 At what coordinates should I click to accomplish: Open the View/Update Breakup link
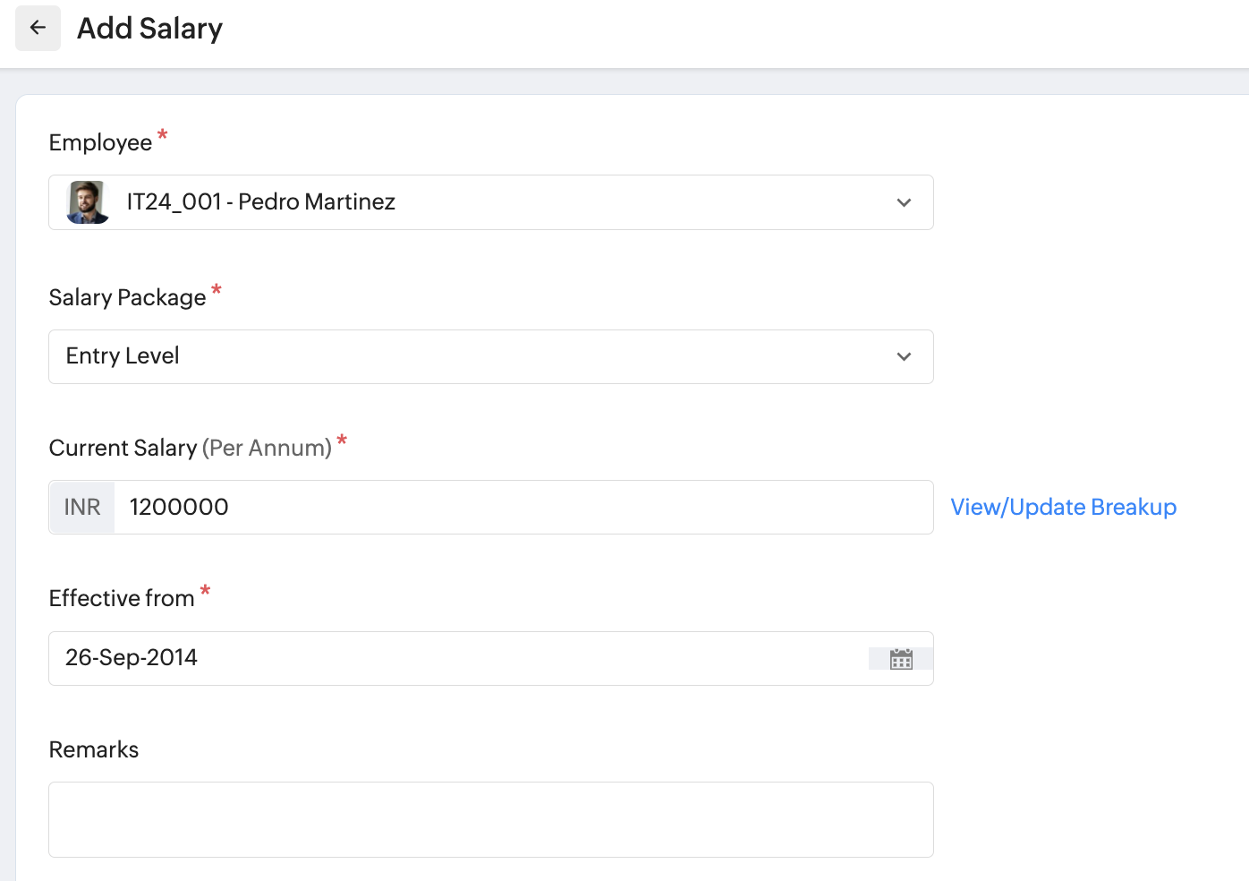1063,508
